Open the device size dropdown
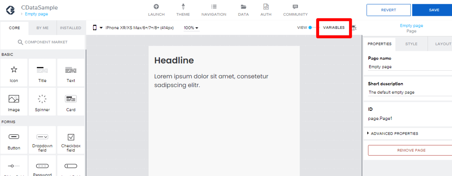Image resolution: width=452 pixels, height=176 pixels. pos(133,27)
